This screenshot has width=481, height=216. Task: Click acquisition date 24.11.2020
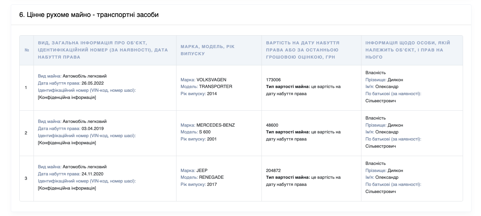pyautogui.click(x=92, y=174)
